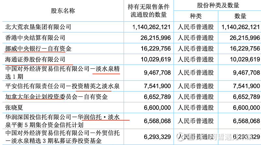
Task: Select 华润深国投信托 淡水泉平衡 5 期 row name
Action: click(62, 121)
